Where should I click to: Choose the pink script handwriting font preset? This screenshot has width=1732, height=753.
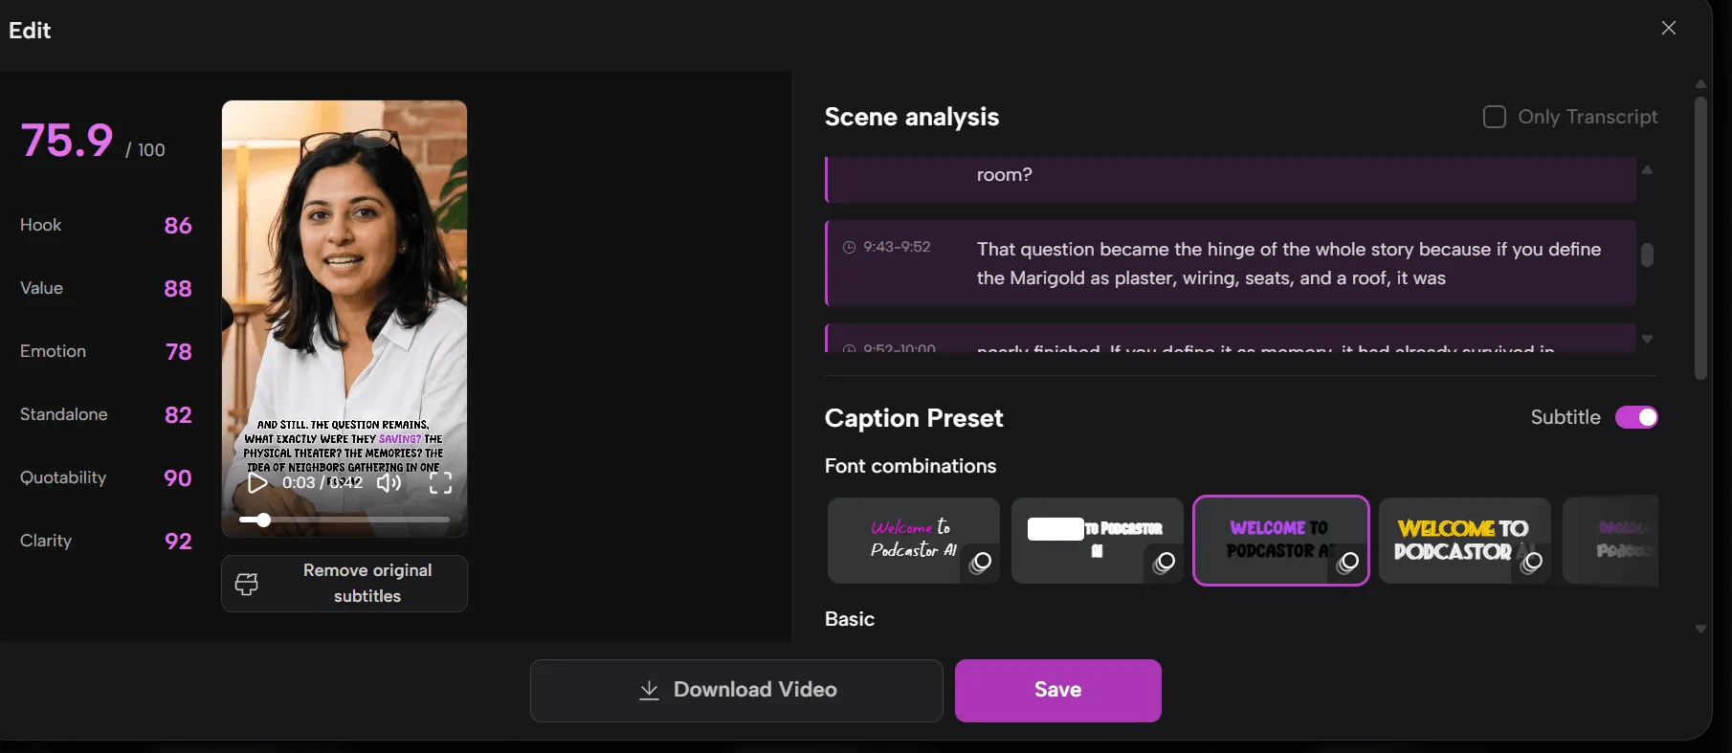[x=914, y=541]
